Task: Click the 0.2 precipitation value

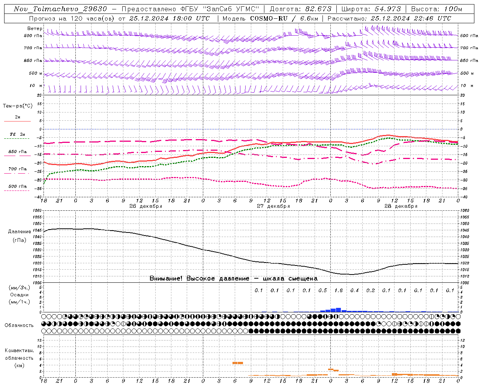Action: pyautogui.click(x=370, y=290)
